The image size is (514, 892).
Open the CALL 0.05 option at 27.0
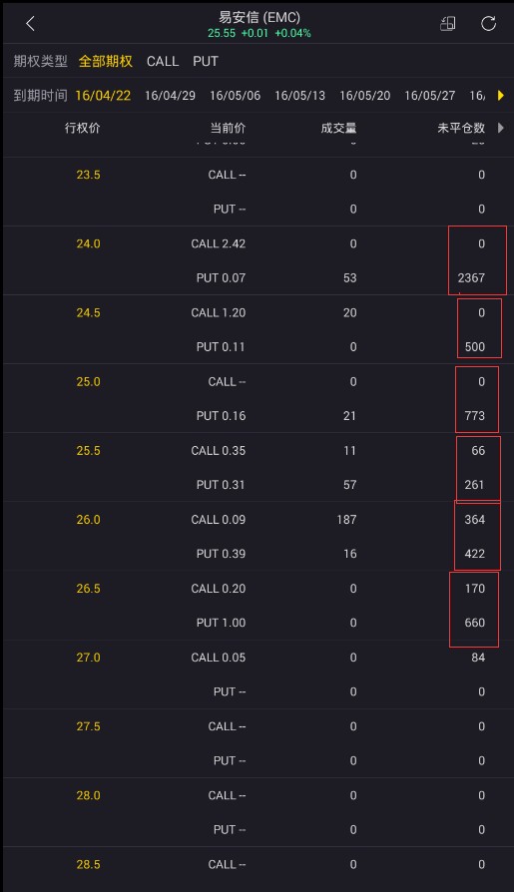pyautogui.click(x=218, y=658)
